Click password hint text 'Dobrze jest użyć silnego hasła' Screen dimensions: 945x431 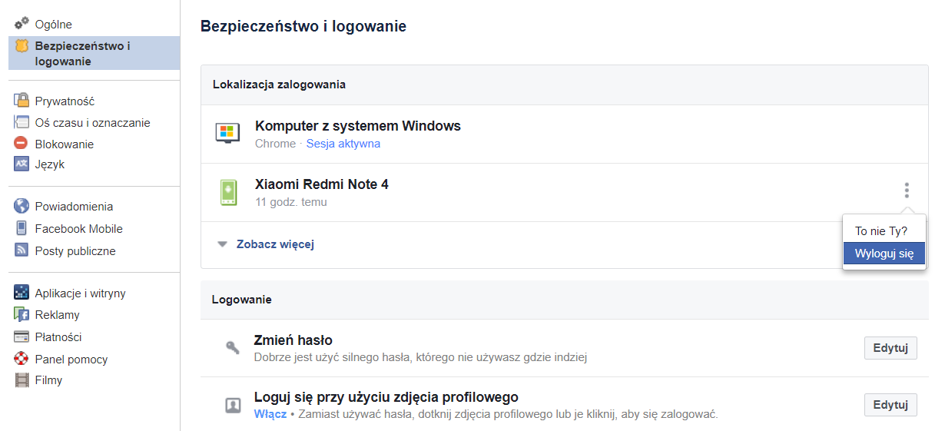421,357
